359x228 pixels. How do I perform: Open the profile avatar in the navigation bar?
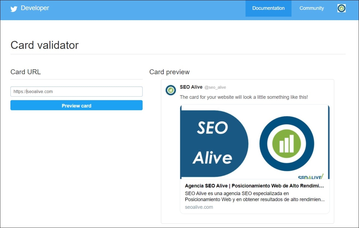pyautogui.click(x=341, y=8)
